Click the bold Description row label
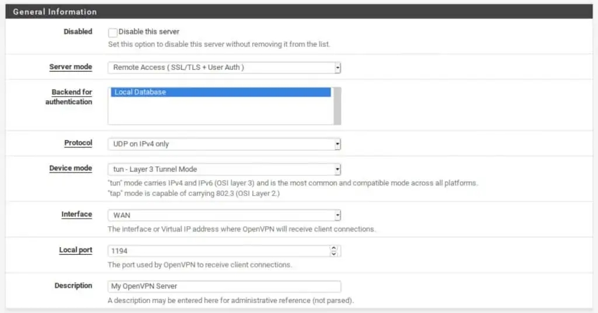 pyautogui.click(x=73, y=286)
